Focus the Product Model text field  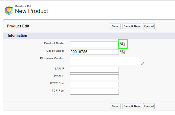tap(94, 44)
